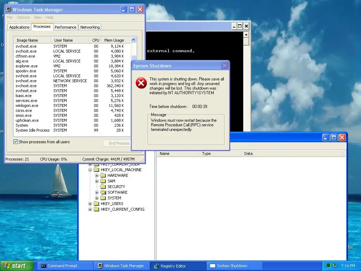Viewport: 361px width, 271px height.
Task: Select the spoolsv.exe process row
Action: click(x=72, y=71)
